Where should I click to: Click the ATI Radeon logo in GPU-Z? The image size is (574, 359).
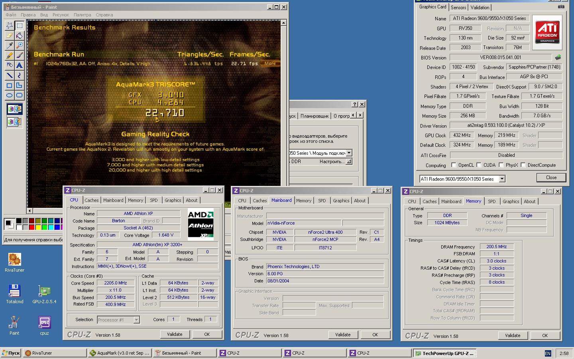coord(547,32)
